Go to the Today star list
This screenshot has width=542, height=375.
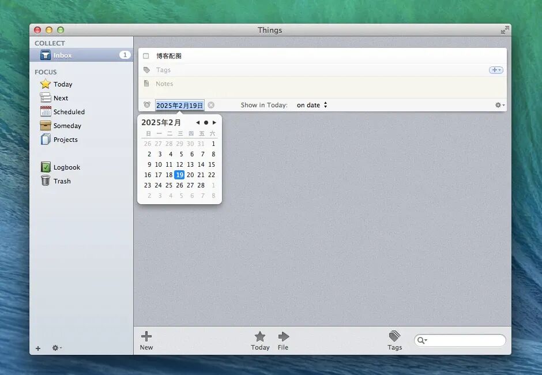point(57,84)
